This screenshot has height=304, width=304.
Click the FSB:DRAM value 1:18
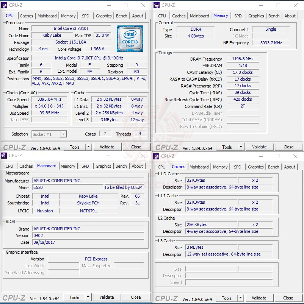click(243, 65)
